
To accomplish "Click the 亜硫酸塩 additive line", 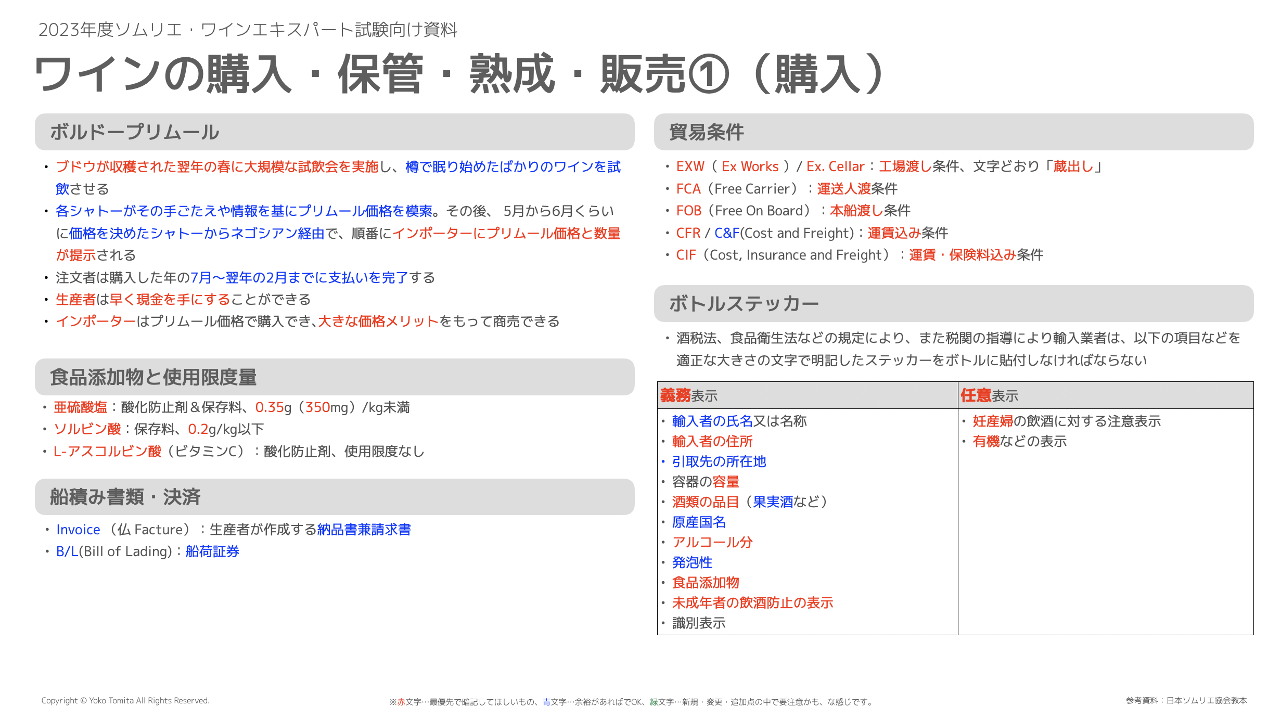I will [x=232, y=407].
